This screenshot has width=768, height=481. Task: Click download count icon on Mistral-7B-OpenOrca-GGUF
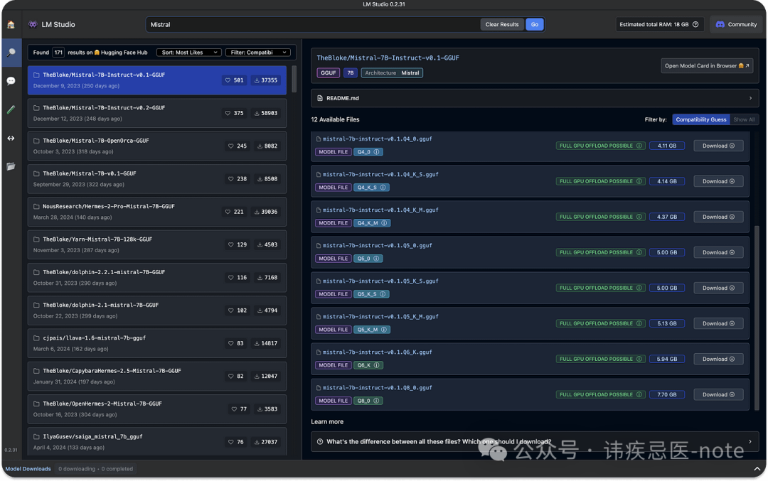pyautogui.click(x=260, y=146)
